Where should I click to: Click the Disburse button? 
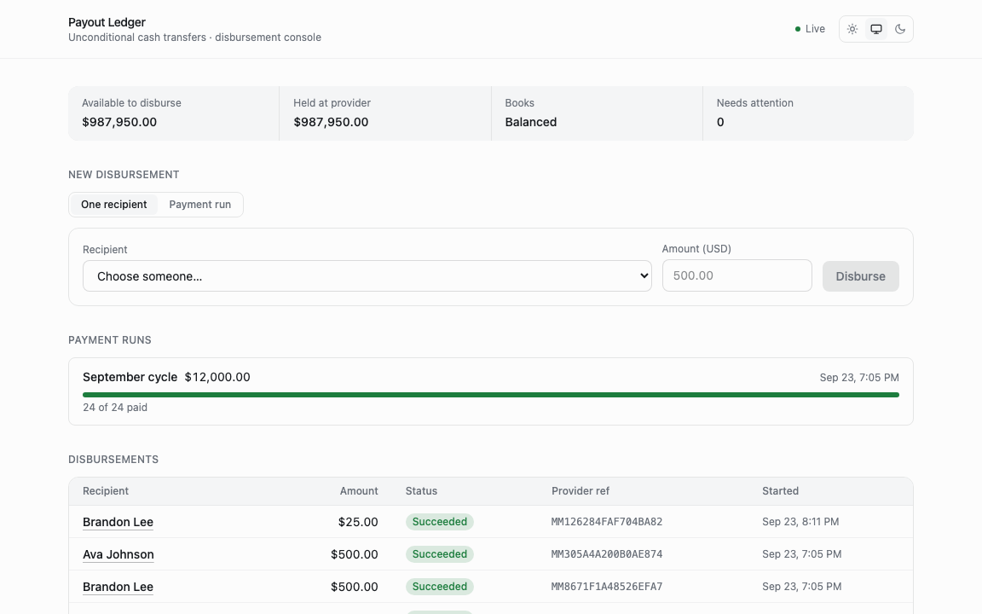pos(860,276)
